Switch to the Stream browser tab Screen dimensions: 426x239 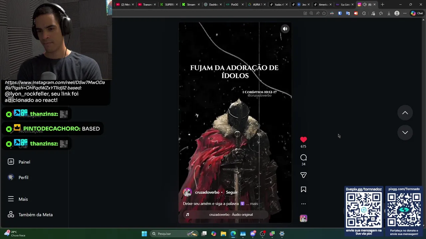click(x=191, y=4)
